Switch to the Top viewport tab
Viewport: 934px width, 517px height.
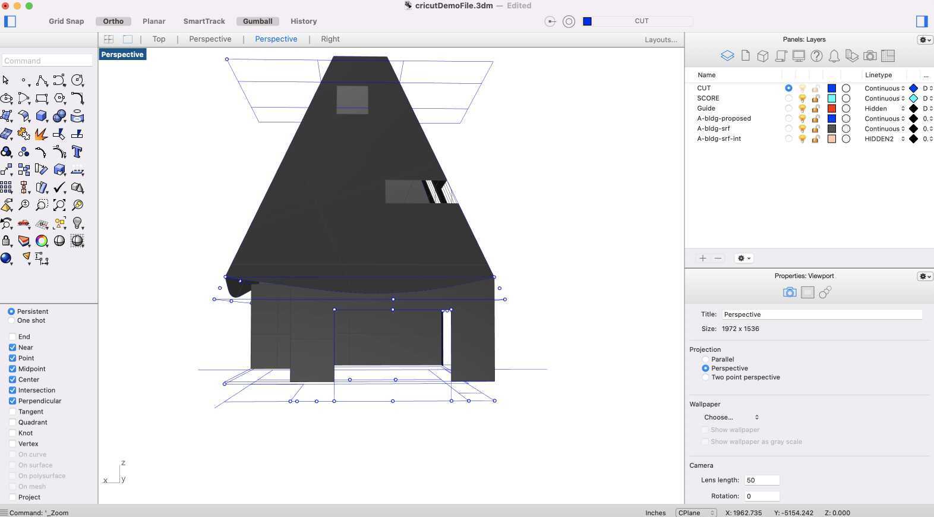pos(159,39)
